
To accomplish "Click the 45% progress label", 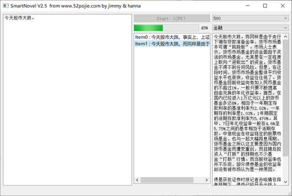I will pos(204,28).
